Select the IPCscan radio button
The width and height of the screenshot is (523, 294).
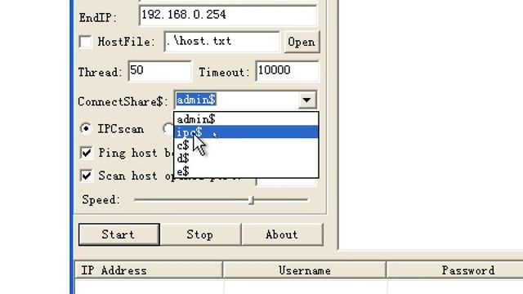coord(86,129)
